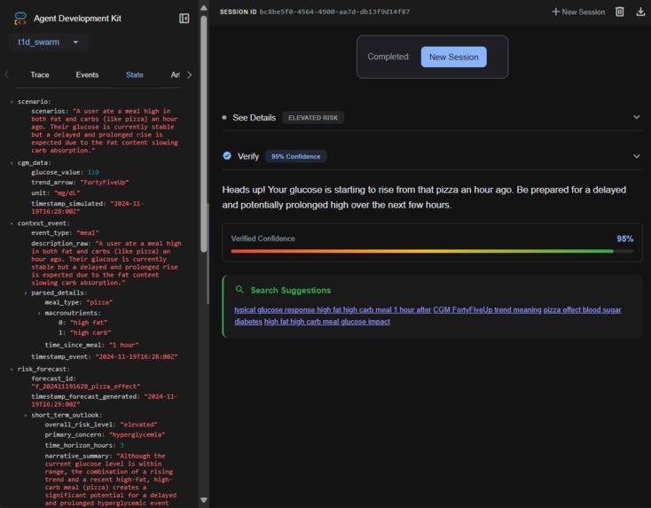The height and width of the screenshot is (508, 651).
Task: Select the meal_type "pizza" entry
Action: [79, 302]
